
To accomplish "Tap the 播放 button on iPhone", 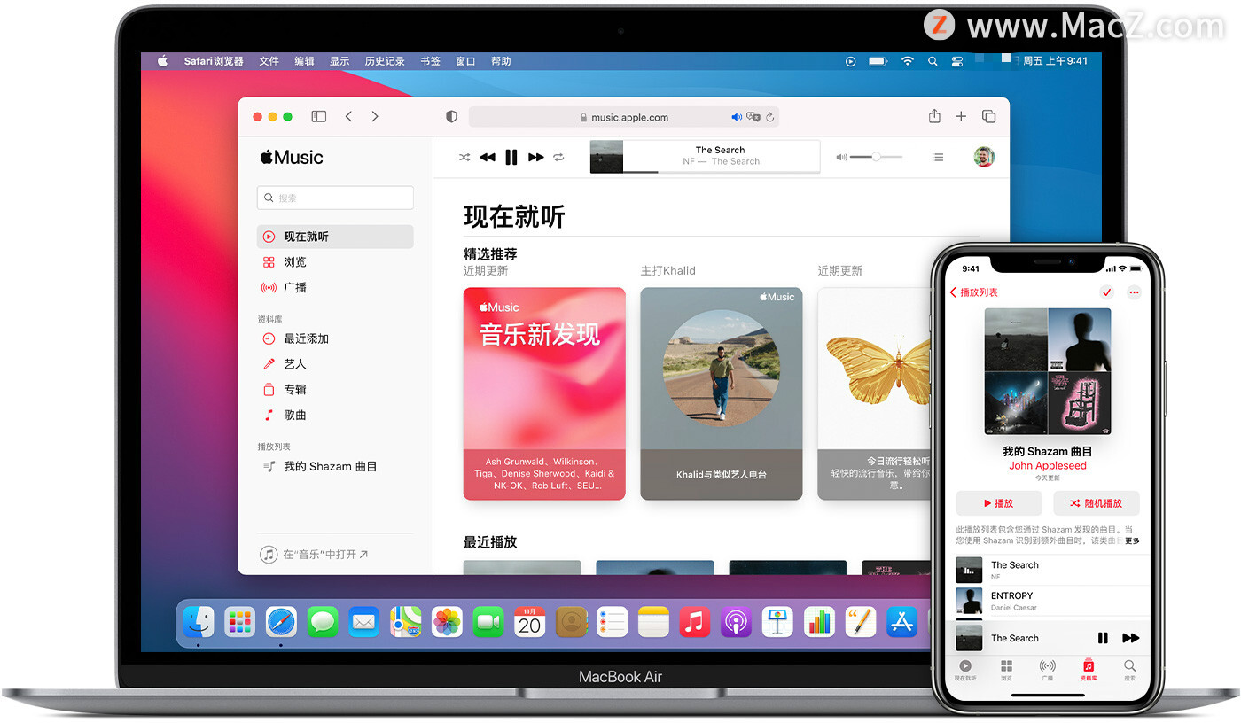I will (999, 502).
